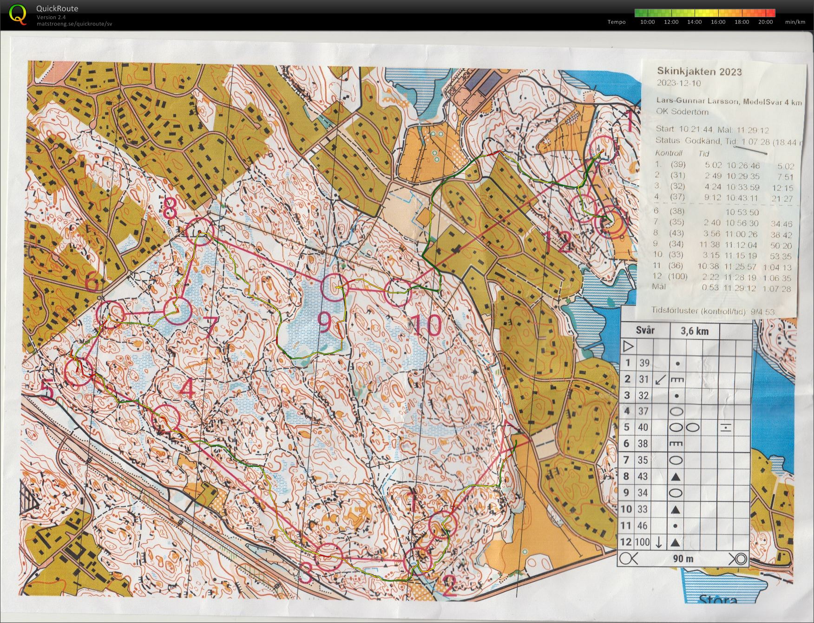Click the QuickRoute Q logo
The width and height of the screenshot is (814, 623).
coord(18,14)
